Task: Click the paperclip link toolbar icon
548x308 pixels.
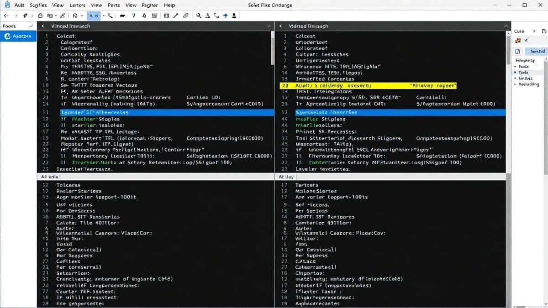Action: 186,16
